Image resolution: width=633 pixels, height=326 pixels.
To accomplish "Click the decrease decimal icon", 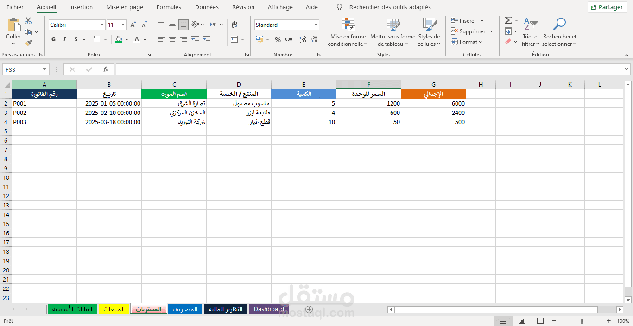I will tap(314, 39).
